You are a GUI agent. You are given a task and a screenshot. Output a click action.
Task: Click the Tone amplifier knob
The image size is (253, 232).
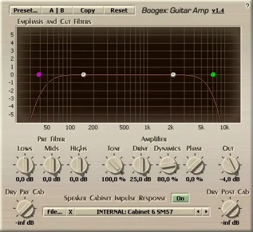(114, 165)
